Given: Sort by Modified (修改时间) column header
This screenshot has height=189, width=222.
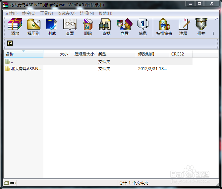Looking at the screenshot, I should click(x=152, y=54).
